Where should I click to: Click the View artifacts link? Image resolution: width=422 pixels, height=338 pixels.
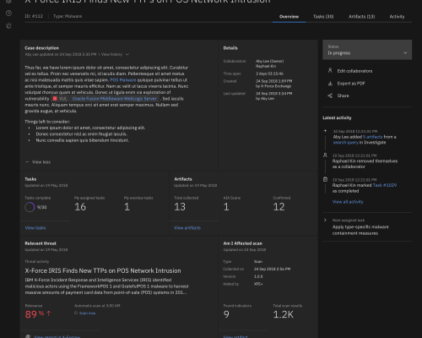point(187,228)
